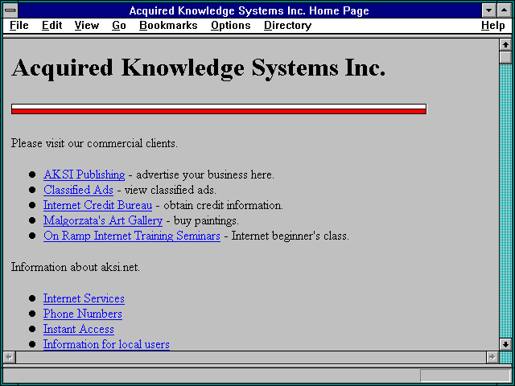Click the text 'advertise your business here.'
The image size is (515, 386).
pos(205,175)
